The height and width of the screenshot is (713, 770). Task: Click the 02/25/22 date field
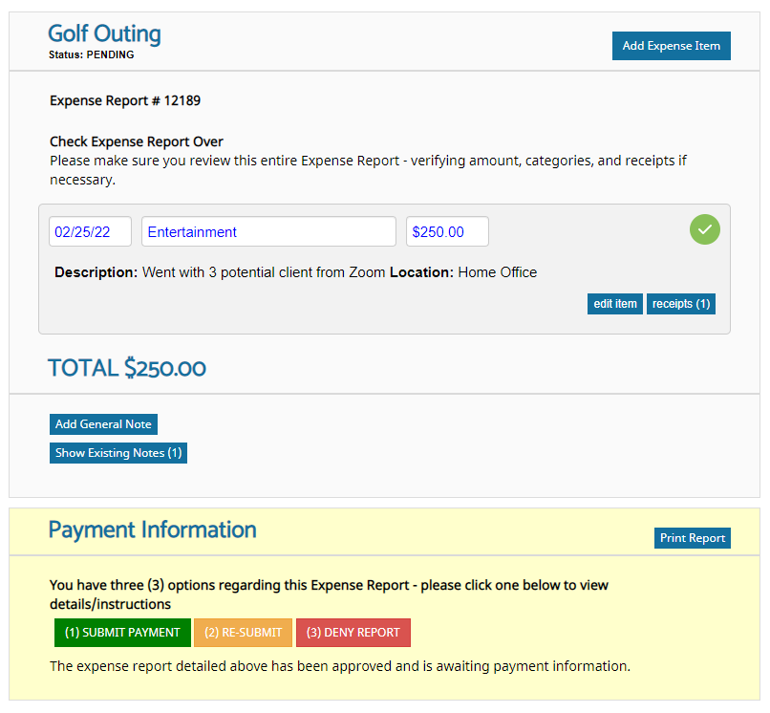(x=90, y=231)
